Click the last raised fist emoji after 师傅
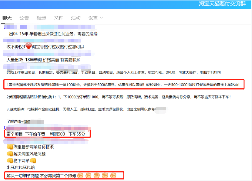Screen dimensions: 252x181 click(113, 175)
